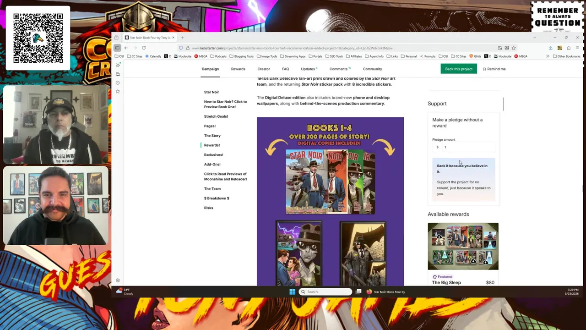The height and width of the screenshot is (330, 586).
Task: Show more bookmarks with the double chevron
Action: point(548,56)
